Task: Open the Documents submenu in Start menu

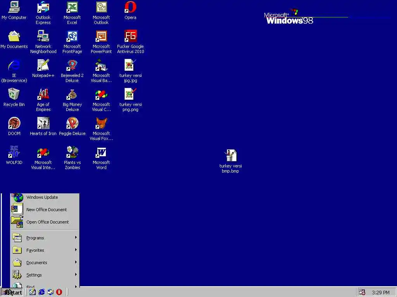Action: 45,263
